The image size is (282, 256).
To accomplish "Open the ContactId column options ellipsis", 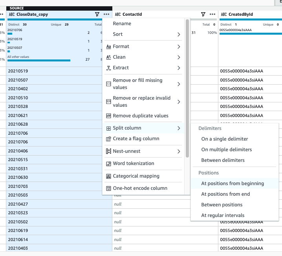I will [x=212, y=14].
